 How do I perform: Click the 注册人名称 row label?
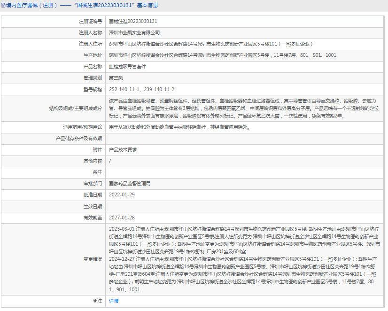point(90,33)
